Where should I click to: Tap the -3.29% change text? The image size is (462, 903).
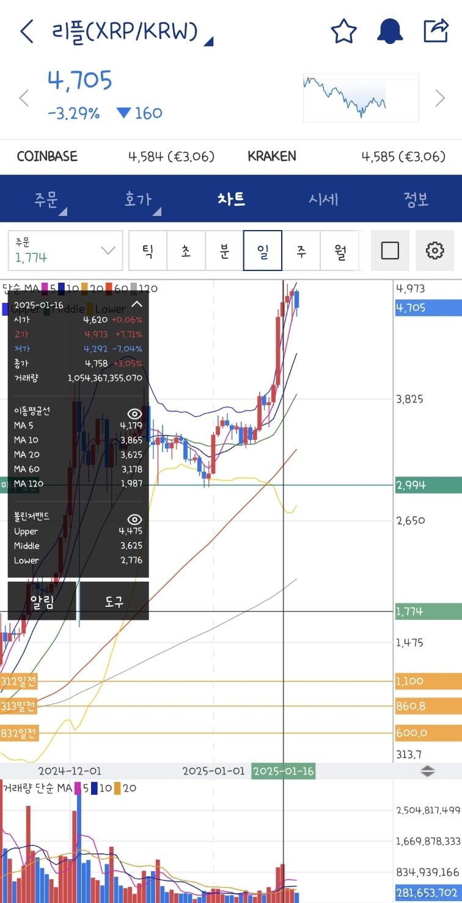73,113
